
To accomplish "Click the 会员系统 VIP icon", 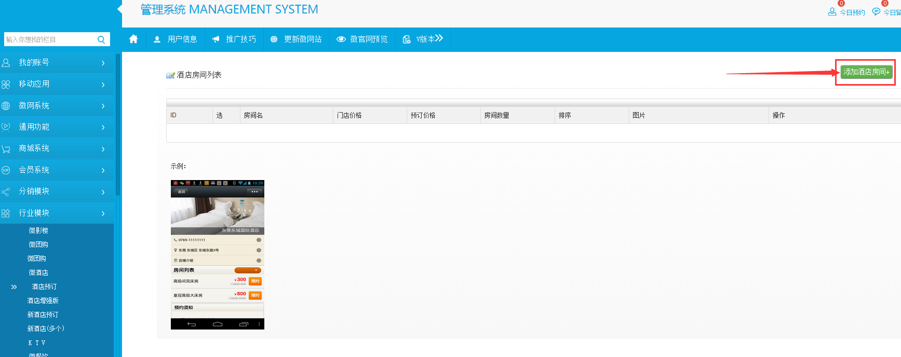I will point(6,170).
